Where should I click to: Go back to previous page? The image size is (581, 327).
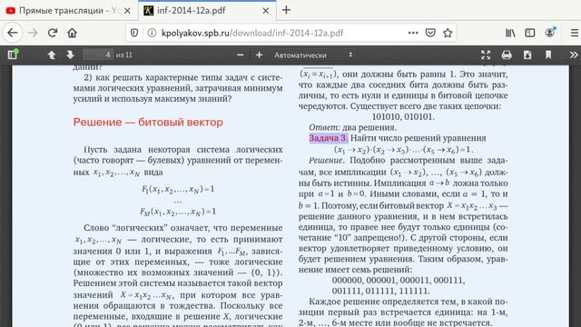(13, 33)
